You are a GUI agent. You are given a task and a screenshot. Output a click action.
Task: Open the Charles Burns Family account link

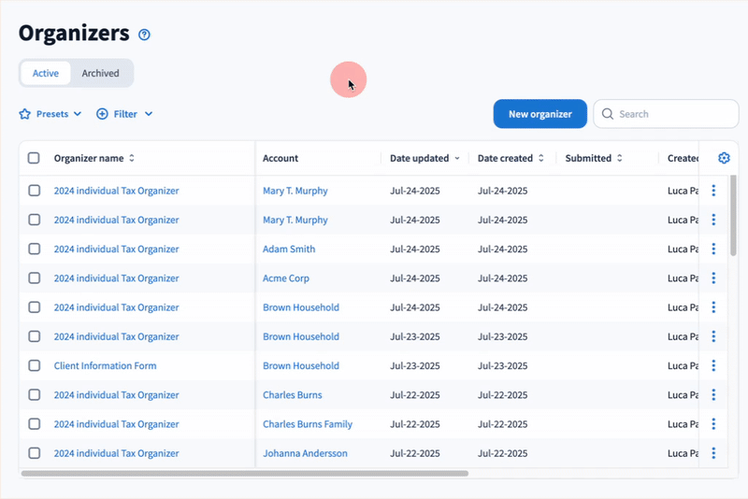pos(307,424)
